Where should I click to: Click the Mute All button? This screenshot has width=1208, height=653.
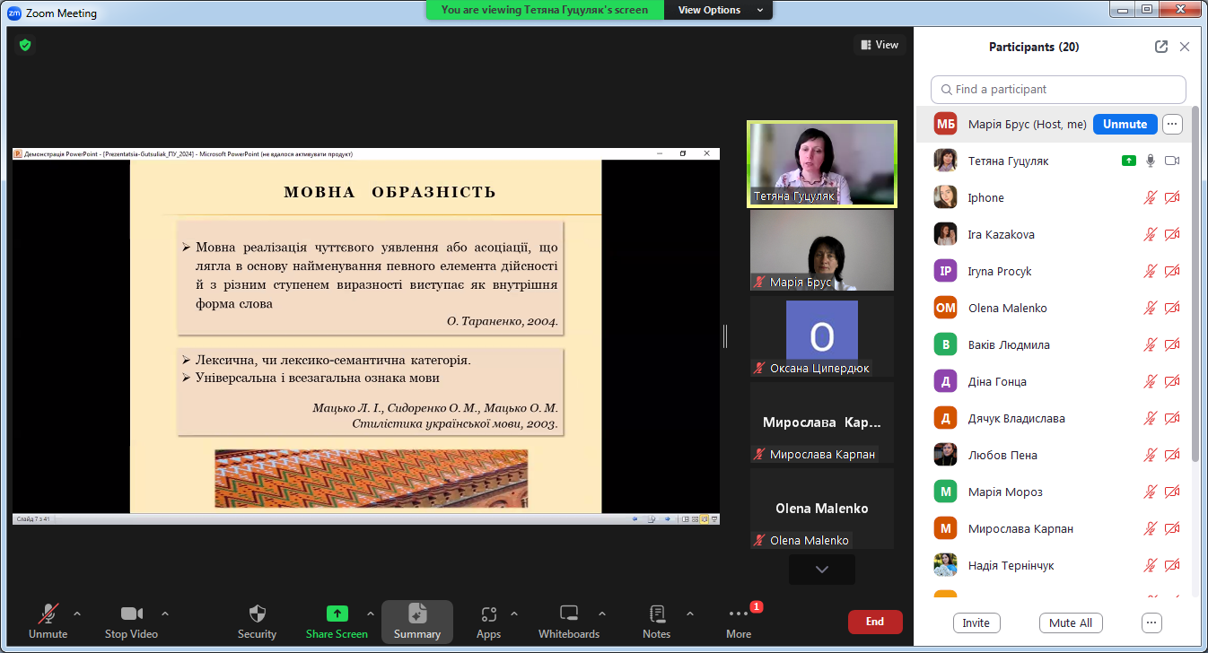tap(1070, 623)
